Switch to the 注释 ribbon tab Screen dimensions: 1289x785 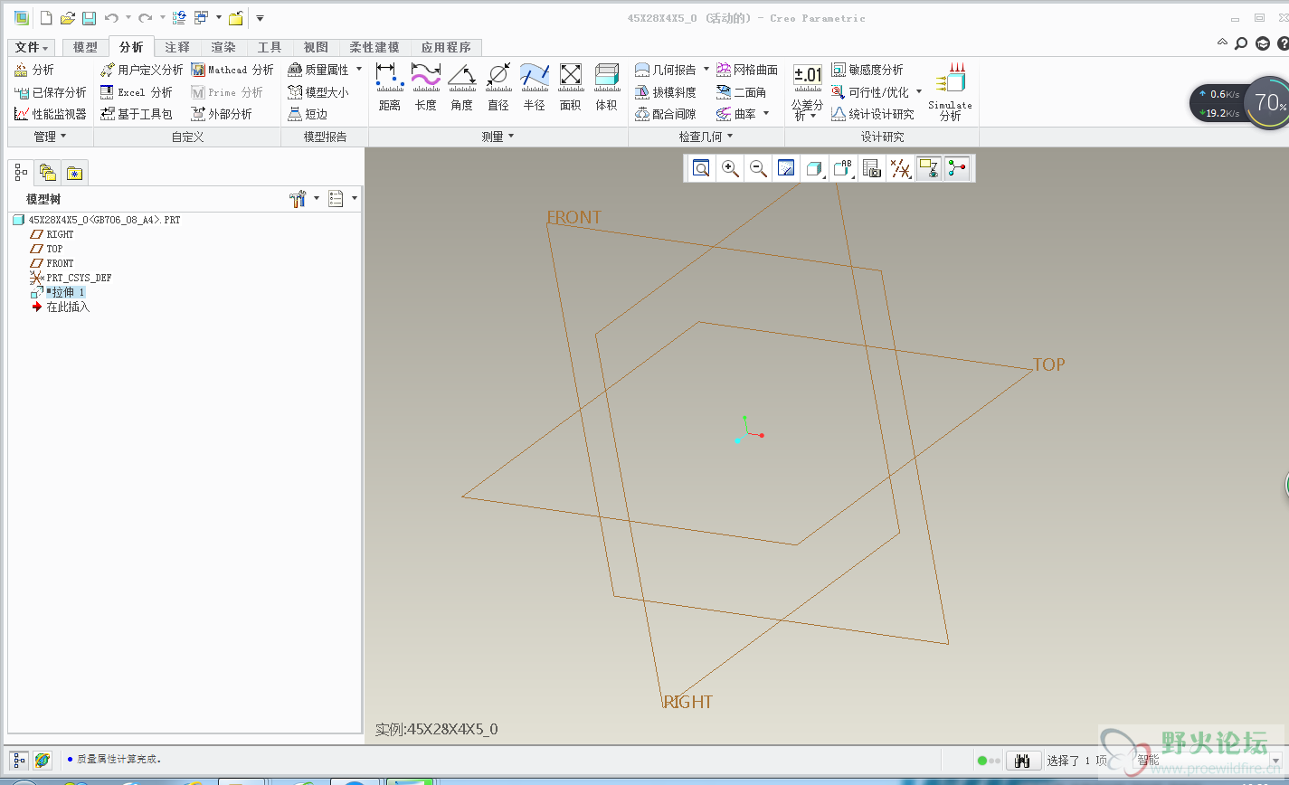pos(177,47)
